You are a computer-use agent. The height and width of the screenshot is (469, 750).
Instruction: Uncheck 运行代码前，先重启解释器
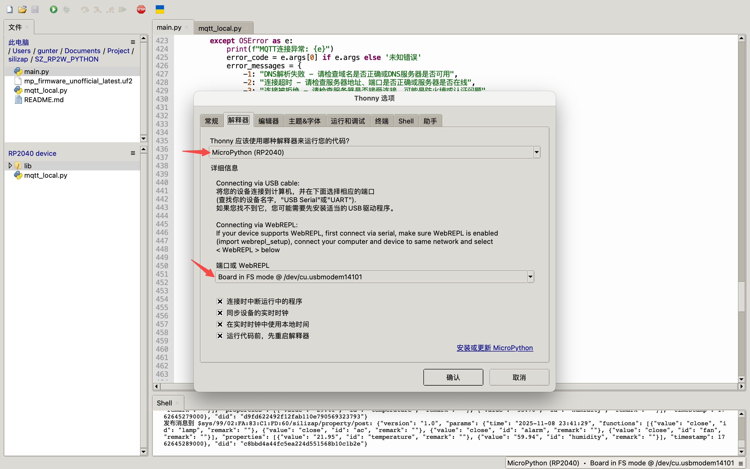click(220, 336)
